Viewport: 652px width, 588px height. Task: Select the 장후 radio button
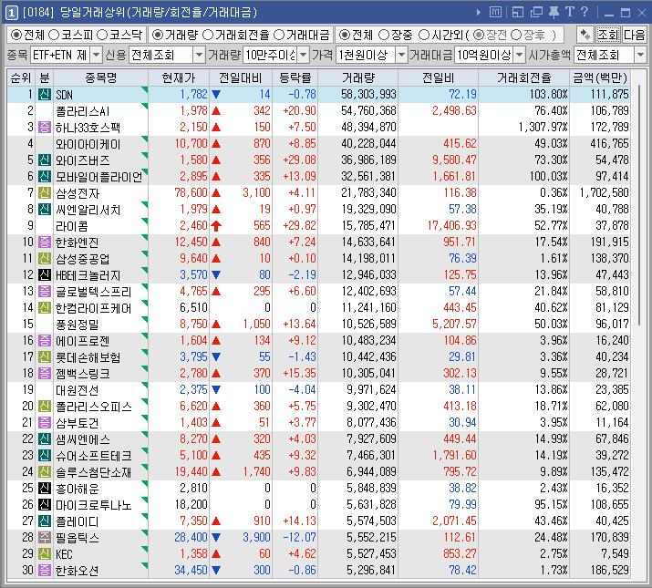[x=516, y=35]
